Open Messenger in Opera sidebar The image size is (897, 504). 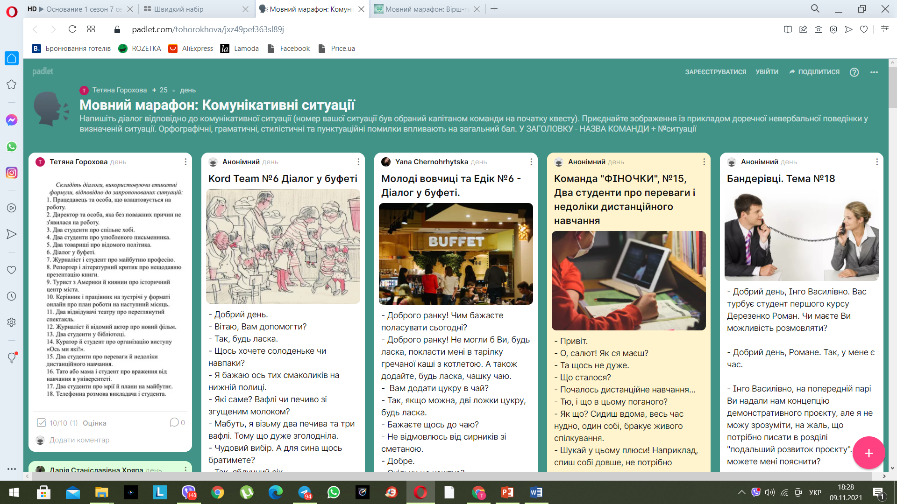[12, 120]
